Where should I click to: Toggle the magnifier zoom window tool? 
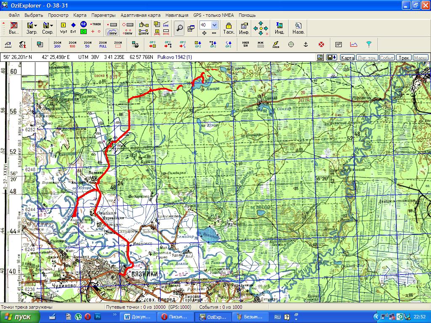(x=180, y=28)
